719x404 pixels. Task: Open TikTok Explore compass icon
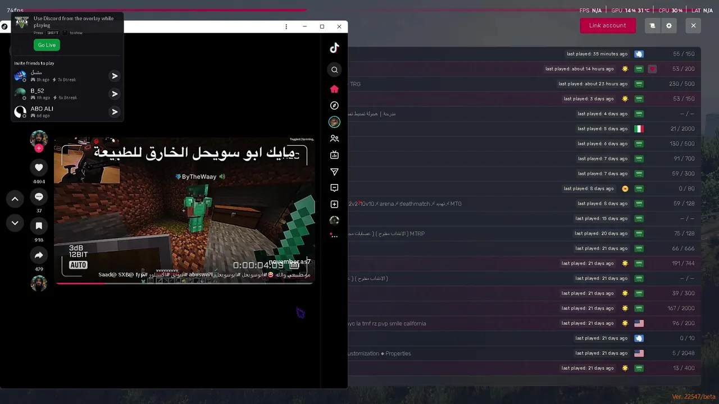click(x=334, y=105)
